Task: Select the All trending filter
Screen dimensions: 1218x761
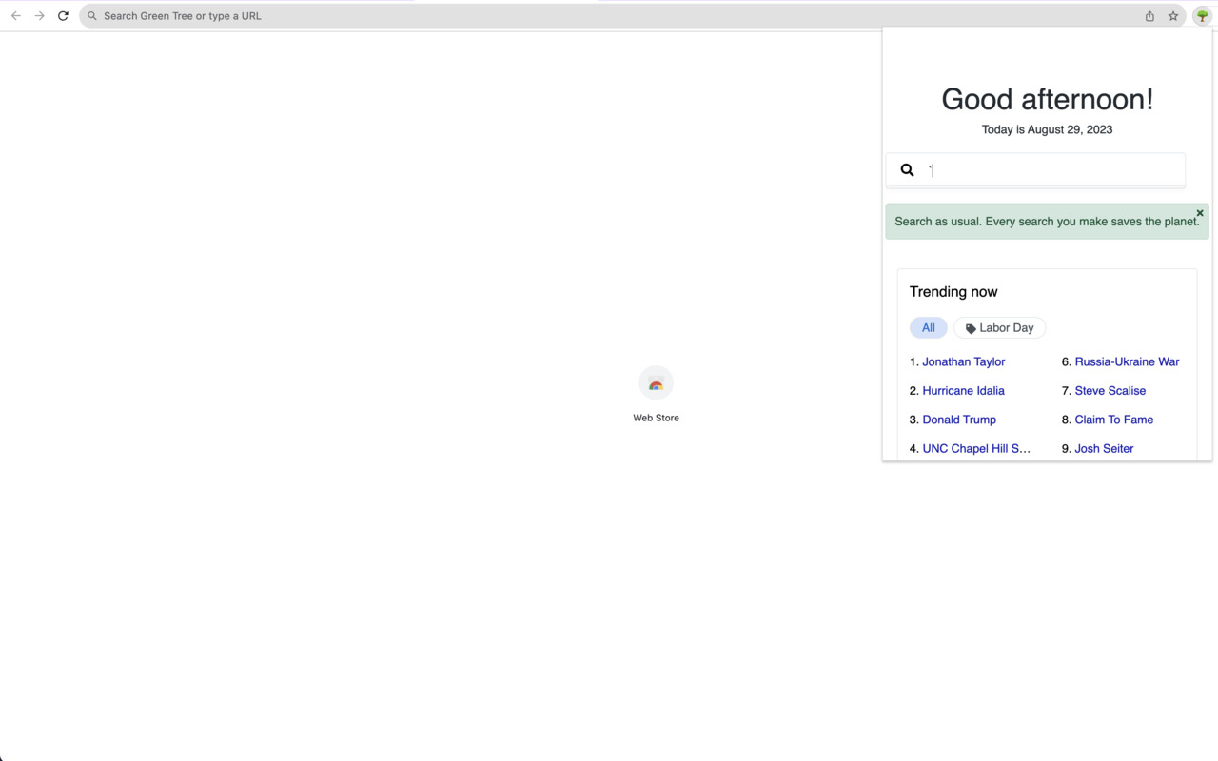Action: pos(929,328)
